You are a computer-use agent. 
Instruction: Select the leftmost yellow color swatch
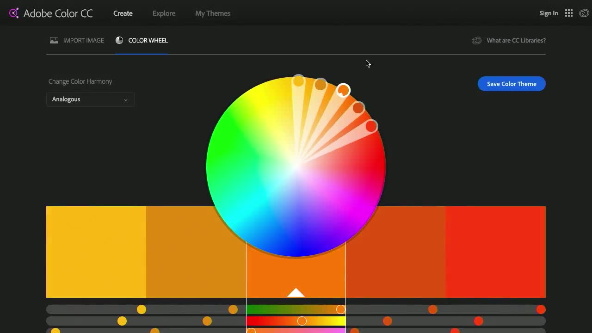(96, 252)
